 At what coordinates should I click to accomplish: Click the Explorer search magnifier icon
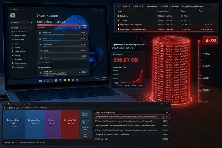click(215, 7)
